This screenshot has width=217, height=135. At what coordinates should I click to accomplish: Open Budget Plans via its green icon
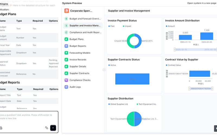pyautogui.click(x=66, y=39)
